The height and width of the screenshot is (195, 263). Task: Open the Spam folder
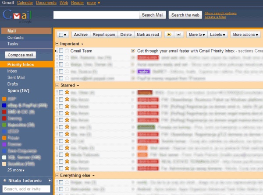tap(18, 90)
